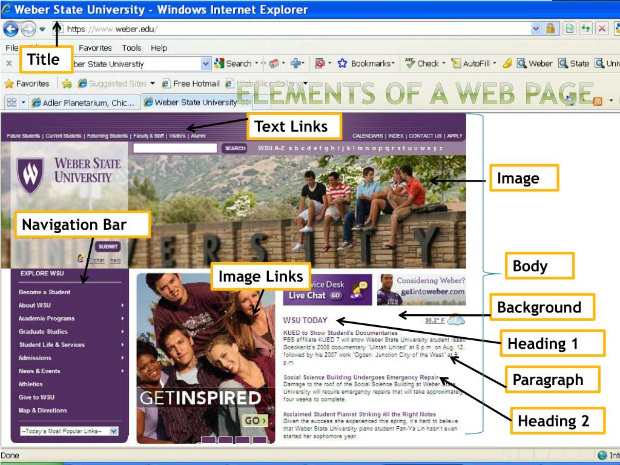Expand the Student Life & Services submenu arrow
Screen dimensions: 620x465
click(122, 345)
